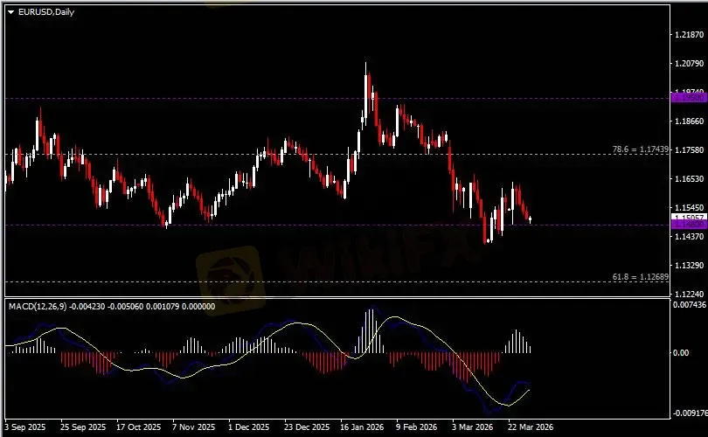Click the MACD 0.007436 scale value
This screenshot has height=437, width=708.
pyautogui.click(x=688, y=304)
